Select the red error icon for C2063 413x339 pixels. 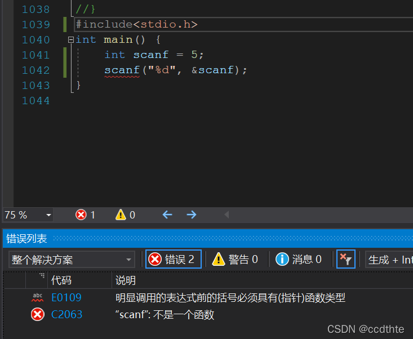(x=37, y=315)
